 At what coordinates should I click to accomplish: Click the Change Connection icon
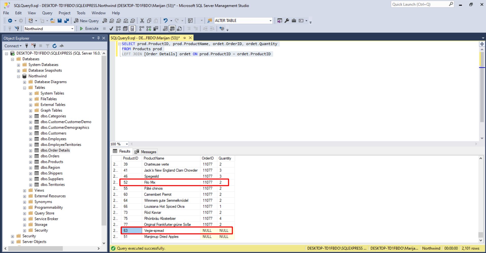coord(17,28)
